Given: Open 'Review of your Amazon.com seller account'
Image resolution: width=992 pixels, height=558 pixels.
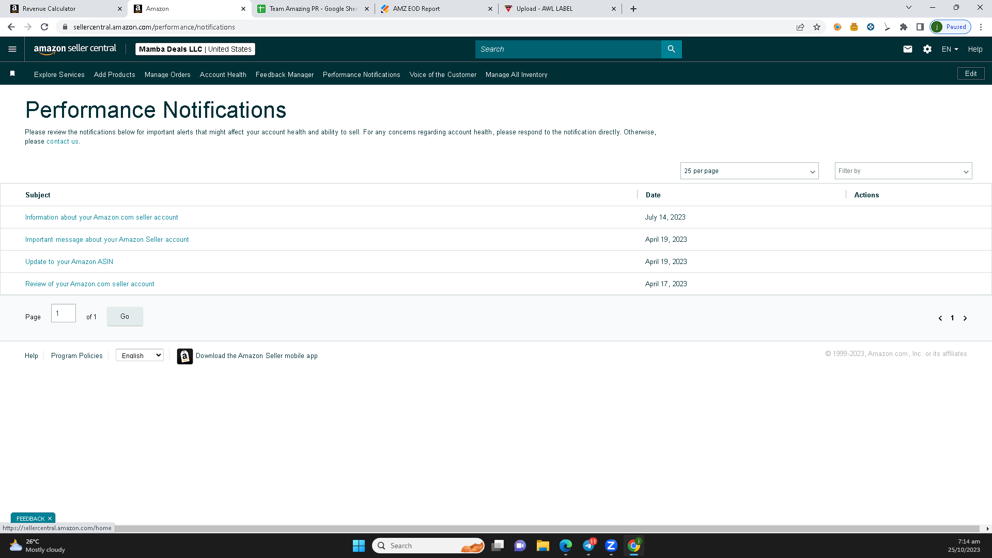Looking at the screenshot, I should coord(90,284).
